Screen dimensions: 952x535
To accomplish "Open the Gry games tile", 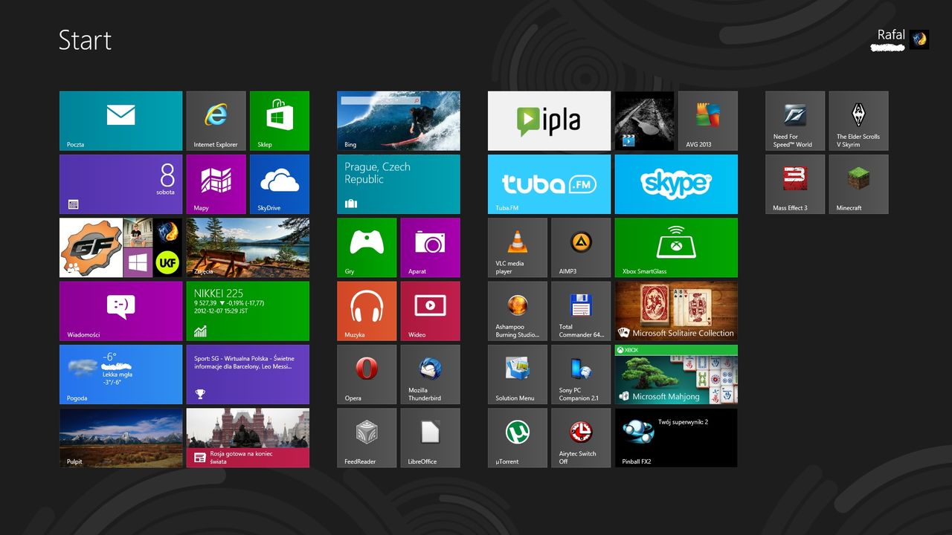I will [367, 247].
